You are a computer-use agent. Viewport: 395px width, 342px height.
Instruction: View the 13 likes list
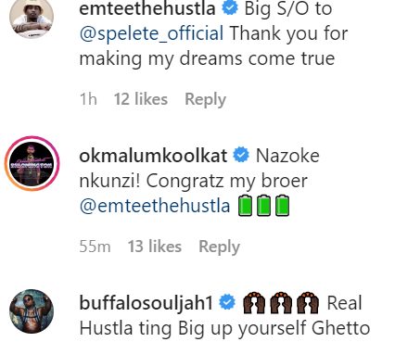[x=155, y=247]
